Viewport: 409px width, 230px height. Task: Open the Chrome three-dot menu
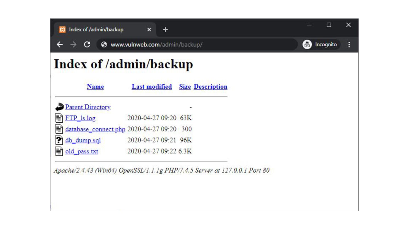pyautogui.click(x=349, y=45)
